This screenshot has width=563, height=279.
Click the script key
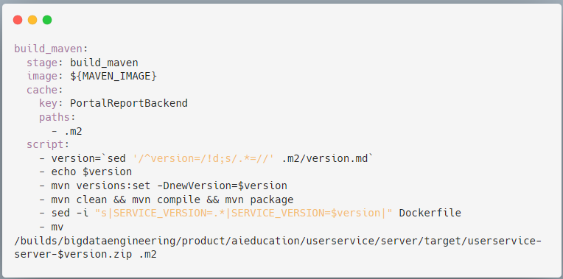tap(45, 145)
